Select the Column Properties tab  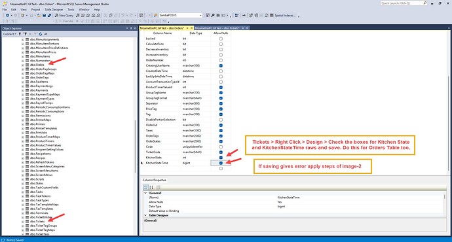[154, 180]
